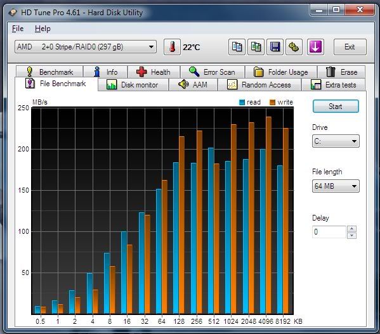
Task: Open options with the wrench icon
Action: (x=294, y=47)
